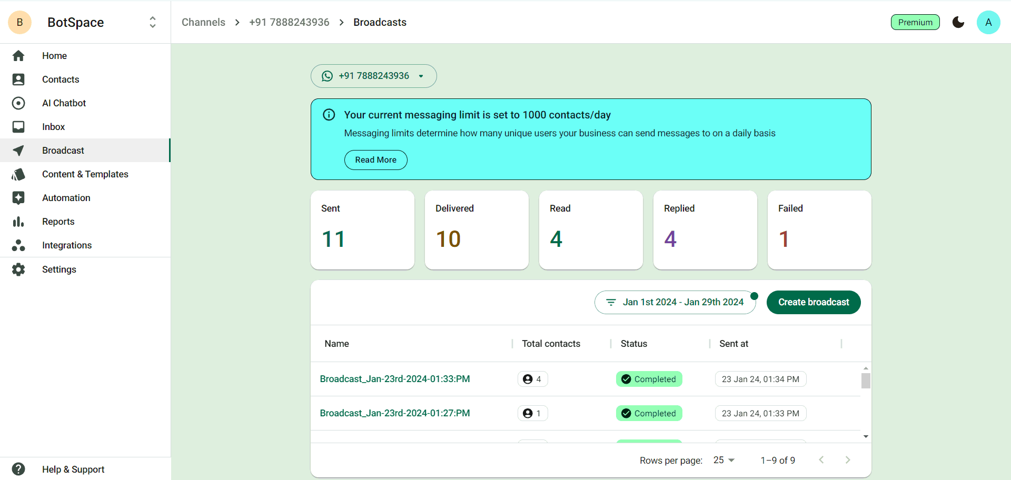
Task: Click Channels breadcrumb
Action: coord(203,22)
